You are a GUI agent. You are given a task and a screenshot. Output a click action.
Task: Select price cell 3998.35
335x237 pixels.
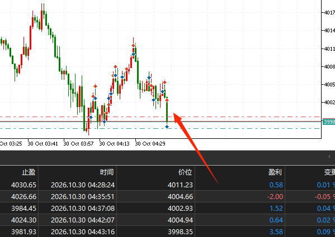(180, 231)
